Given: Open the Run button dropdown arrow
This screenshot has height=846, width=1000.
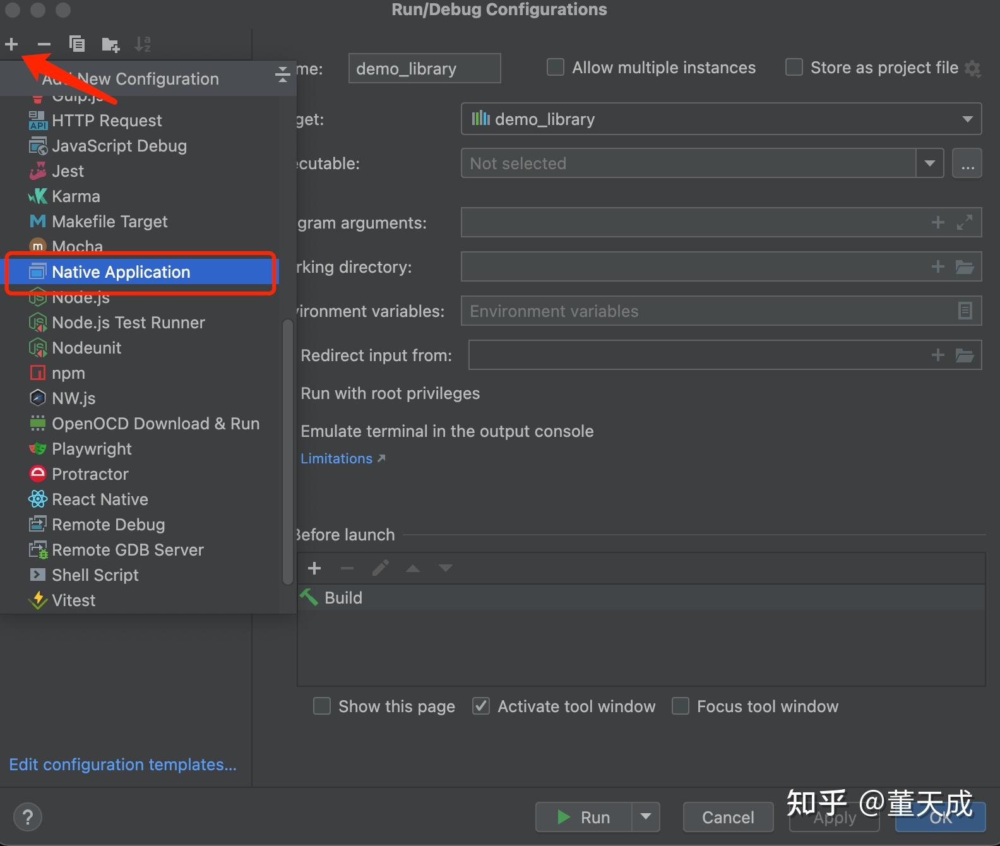Looking at the screenshot, I should [646, 817].
